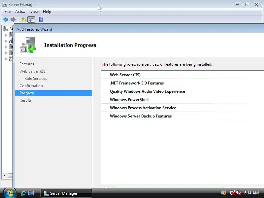The height and width of the screenshot is (198, 264).
Task: Click the Back arrow toolbar icon
Action: pos(6,19)
